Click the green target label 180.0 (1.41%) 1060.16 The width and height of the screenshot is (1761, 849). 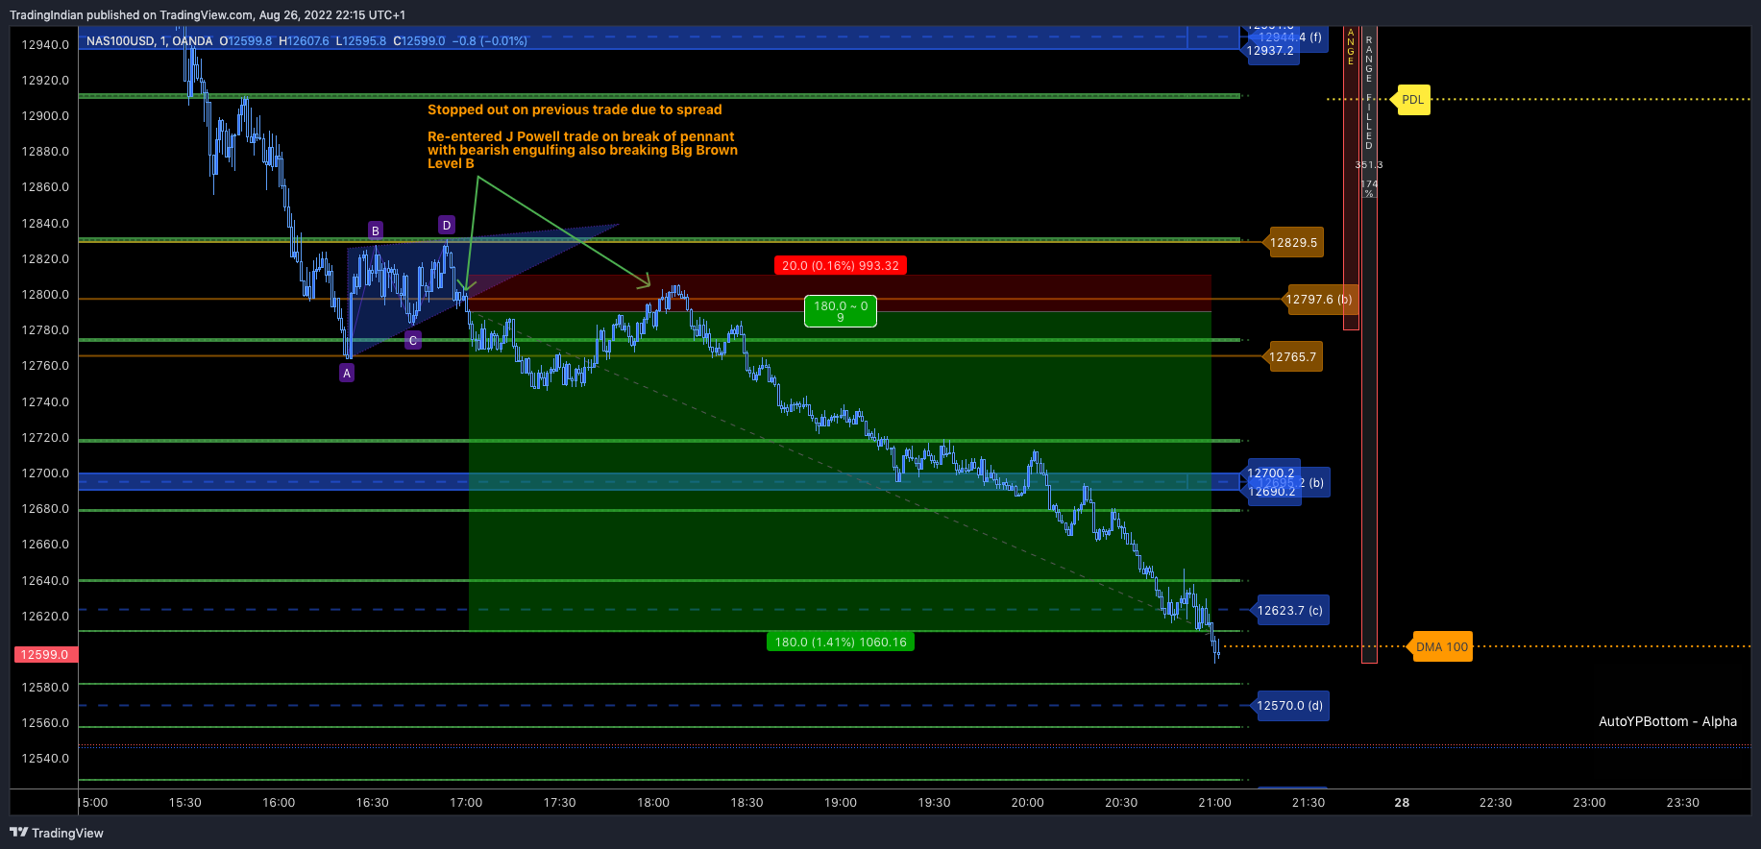[x=841, y=642]
